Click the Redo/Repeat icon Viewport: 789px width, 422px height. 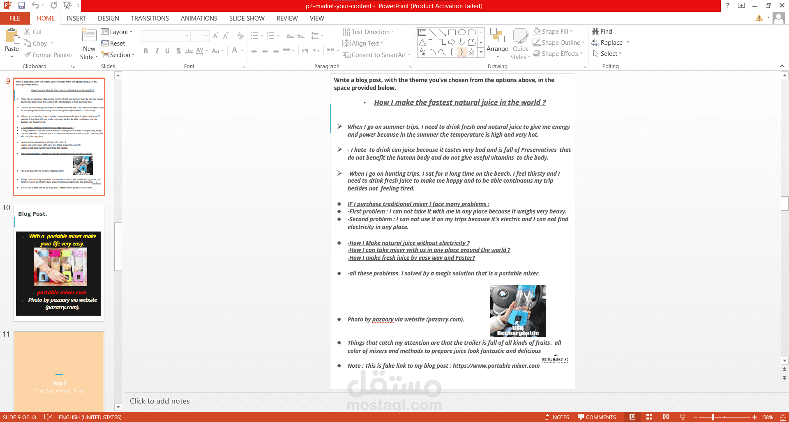(54, 6)
